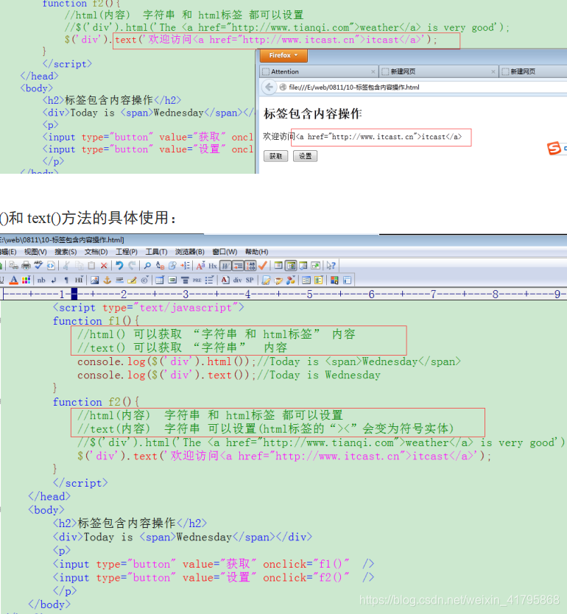This screenshot has width=567, height=614.
Task: Click the PRE preformatted tag icon
Action: 197,280
